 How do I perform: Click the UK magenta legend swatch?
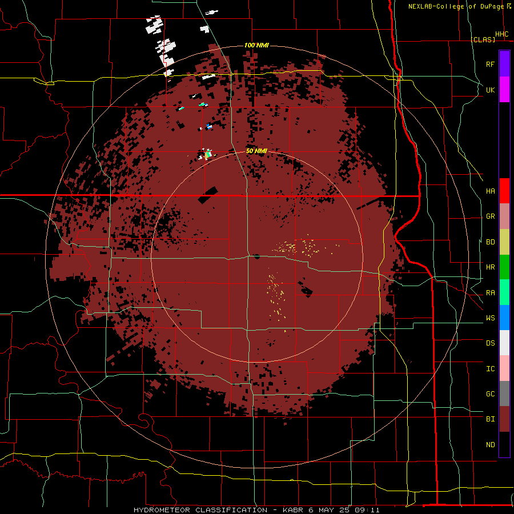pyautogui.click(x=504, y=90)
